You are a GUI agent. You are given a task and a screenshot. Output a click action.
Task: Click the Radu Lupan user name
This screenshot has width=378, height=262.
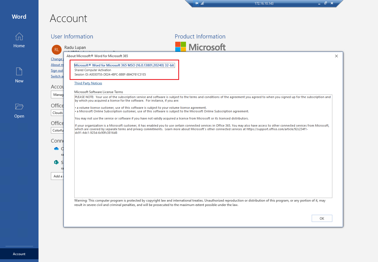click(75, 48)
